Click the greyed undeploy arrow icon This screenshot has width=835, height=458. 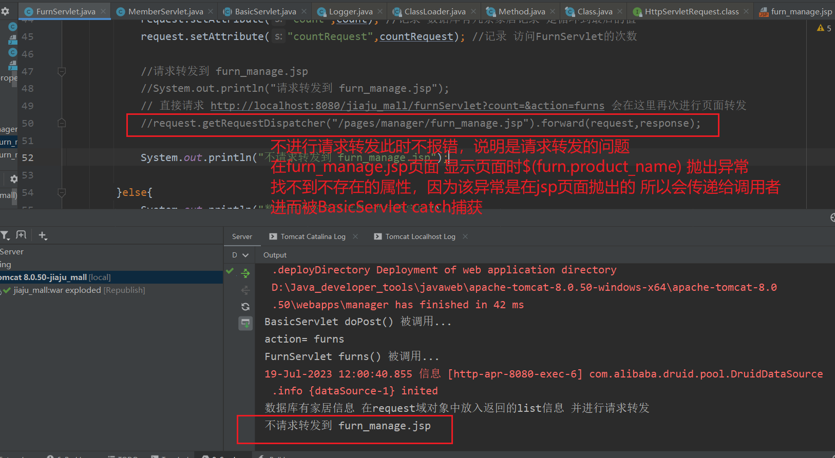pyautogui.click(x=245, y=290)
